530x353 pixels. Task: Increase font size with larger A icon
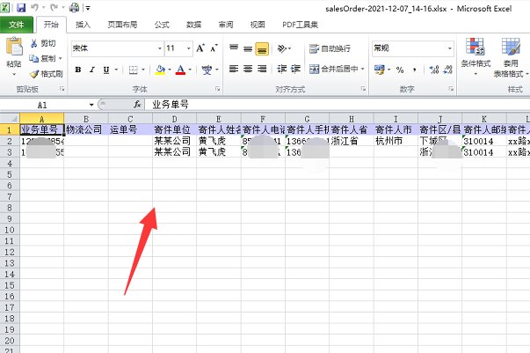(200, 48)
